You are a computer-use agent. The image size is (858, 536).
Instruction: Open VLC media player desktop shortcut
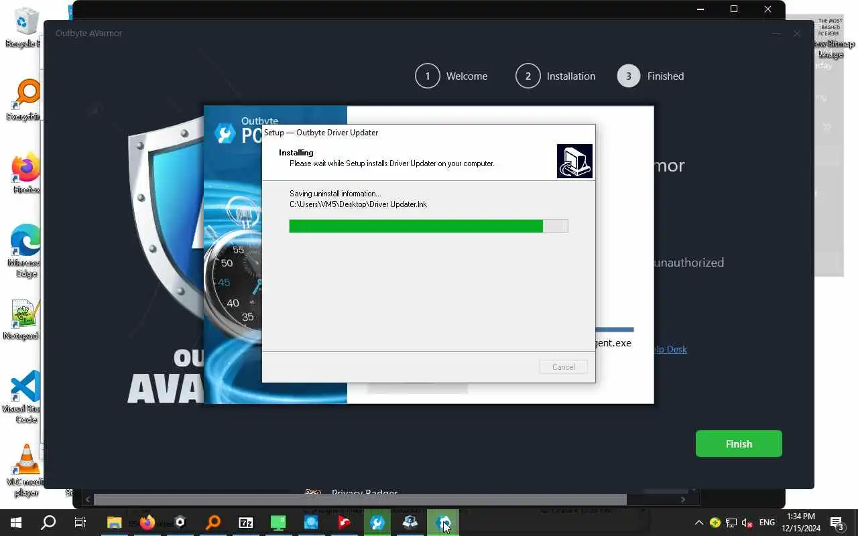click(x=25, y=471)
